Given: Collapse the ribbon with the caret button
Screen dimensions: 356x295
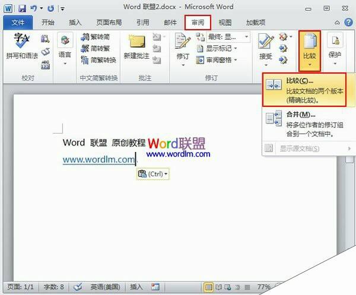Looking at the screenshot, I should point(338,23).
